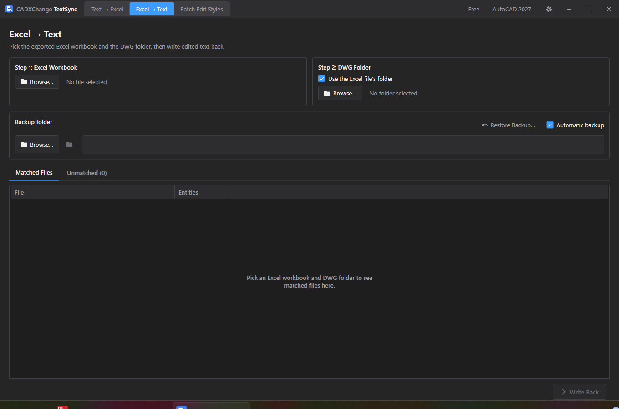Image resolution: width=619 pixels, height=409 pixels.
Task: Click the 'No folder selected' text
Action: pyautogui.click(x=393, y=93)
